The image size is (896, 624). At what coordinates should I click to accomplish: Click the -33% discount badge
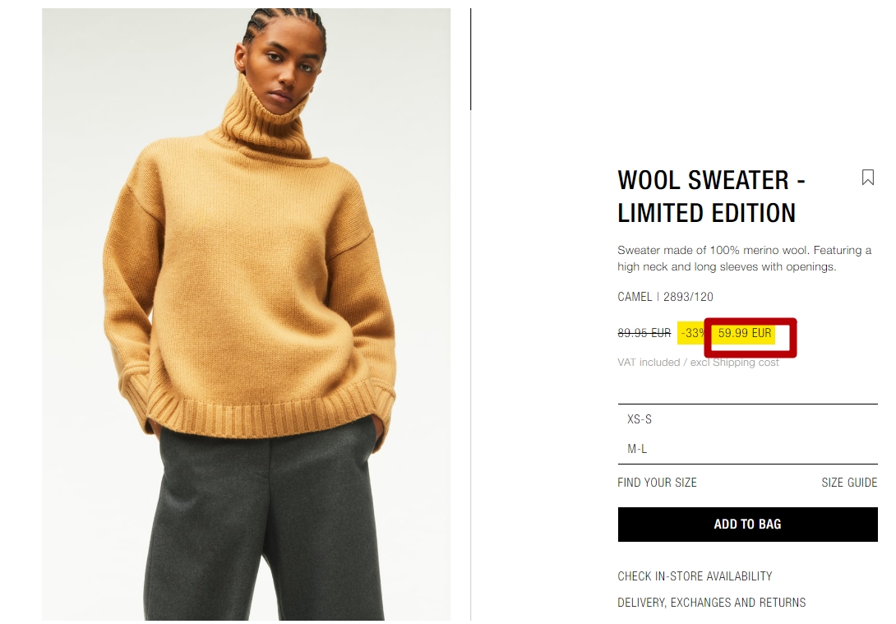pyautogui.click(x=693, y=333)
